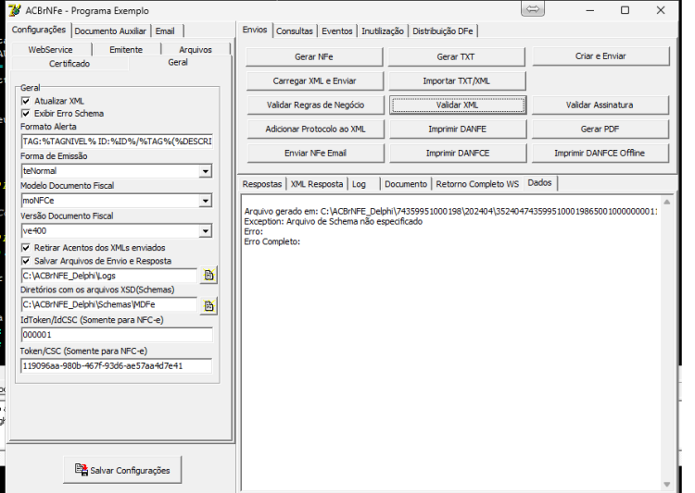Uncheck Exibir Erro Schema option
The width and height of the screenshot is (695, 493).
pyautogui.click(x=26, y=113)
